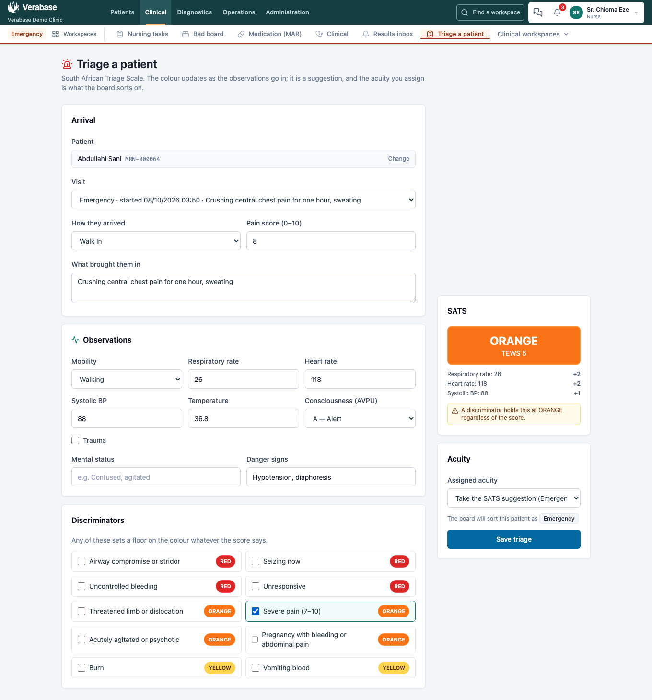This screenshot has width=652, height=700.
Task: Uncheck Severe pain (7–10)
Action: [x=256, y=611]
